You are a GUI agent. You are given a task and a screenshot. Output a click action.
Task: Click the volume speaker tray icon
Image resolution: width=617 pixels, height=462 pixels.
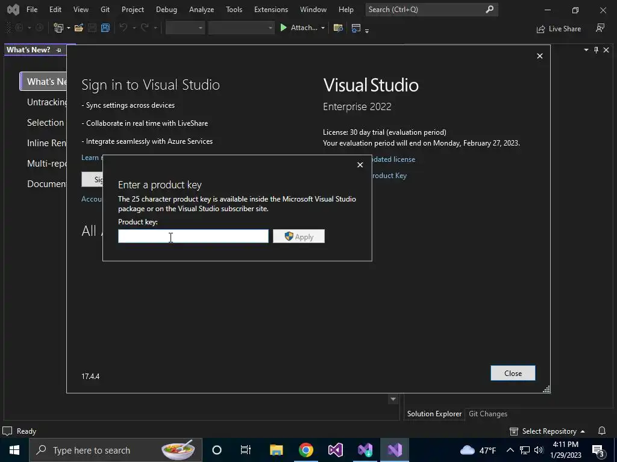pos(539,450)
